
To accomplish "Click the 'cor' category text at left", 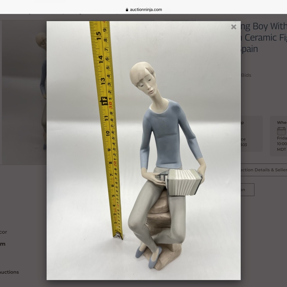I will 3,232.
